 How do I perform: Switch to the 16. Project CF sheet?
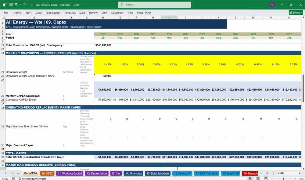(182, 173)
